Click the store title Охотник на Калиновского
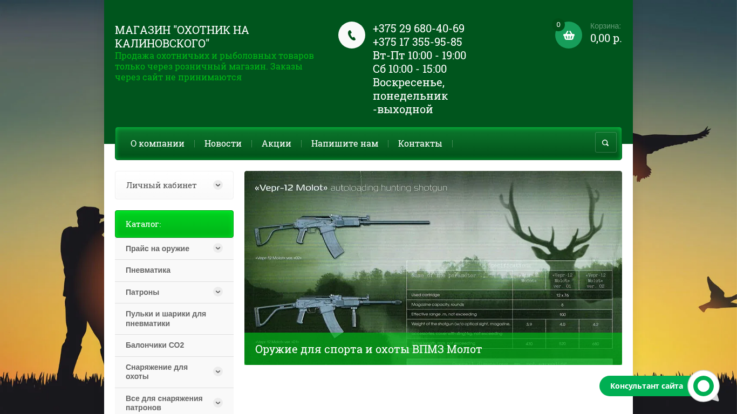The height and width of the screenshot is (414, 737). [x=182, y=37]
